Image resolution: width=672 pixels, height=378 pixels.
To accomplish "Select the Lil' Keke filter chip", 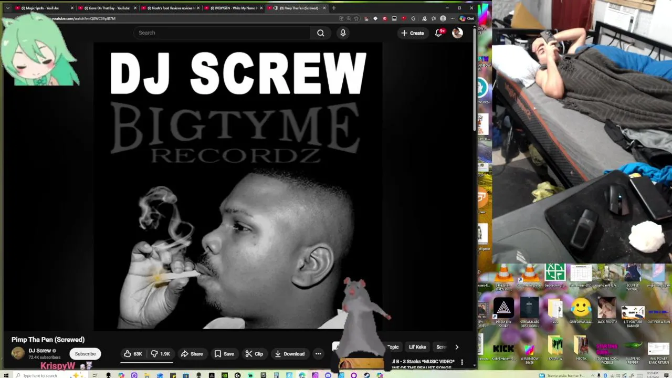I will tap(417, 347).
